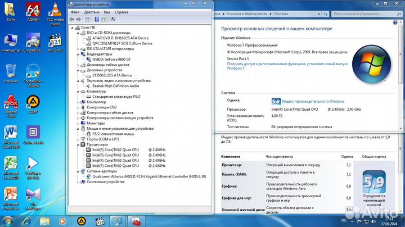This screenshot has height=227, width=405.
Task: Open the Файл menu in Device Manager
Action: [x=75, y=12]
